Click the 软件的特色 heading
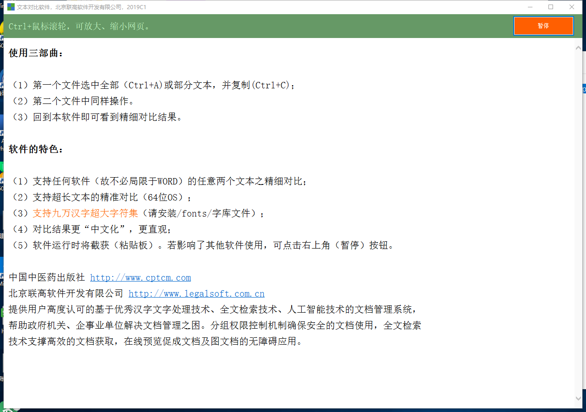Viewport: 586px width, 412px height. tap(36, 149)
